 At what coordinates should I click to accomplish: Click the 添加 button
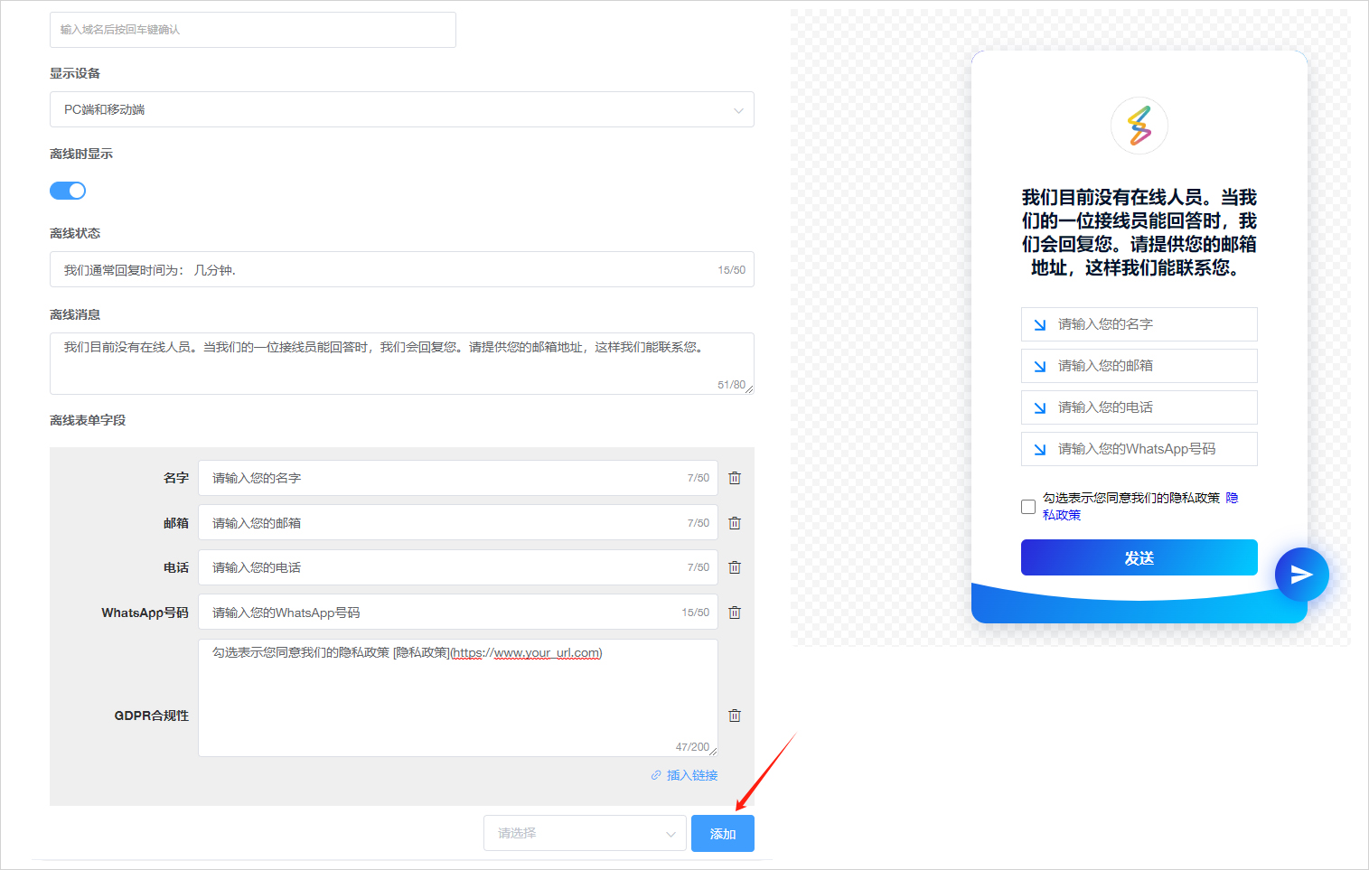click(x=723, y=833)
